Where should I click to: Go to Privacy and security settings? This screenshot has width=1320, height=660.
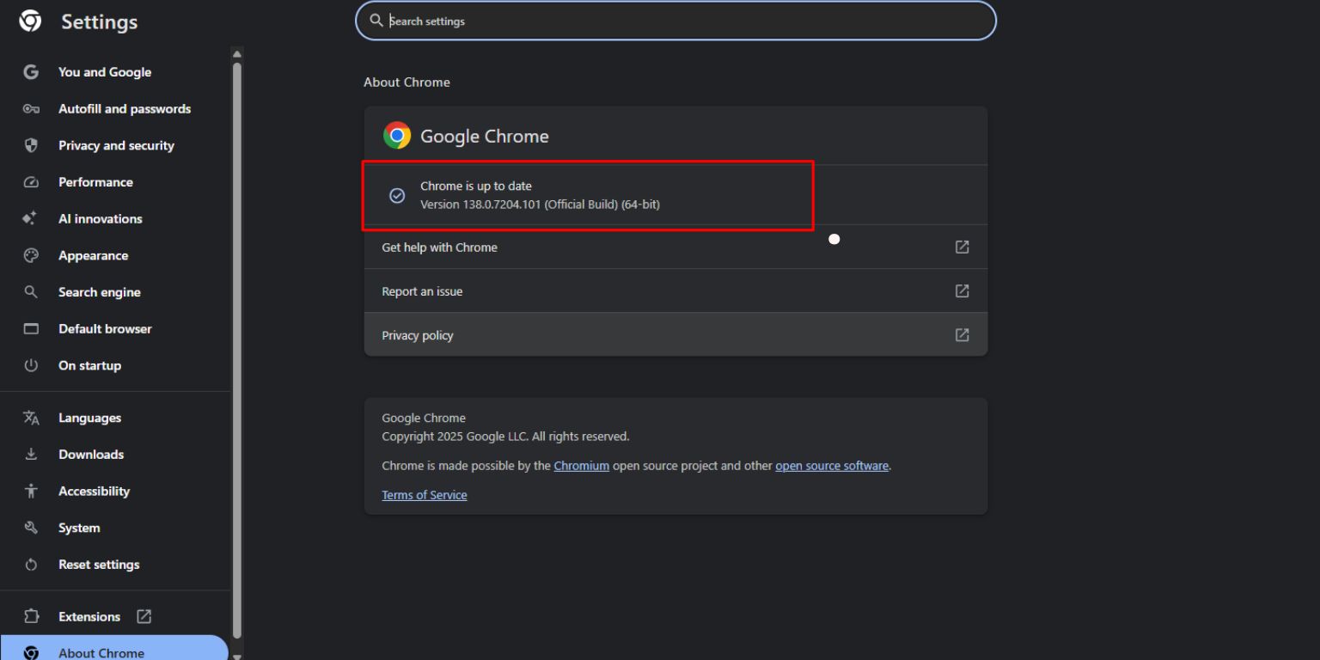[115, 145]
